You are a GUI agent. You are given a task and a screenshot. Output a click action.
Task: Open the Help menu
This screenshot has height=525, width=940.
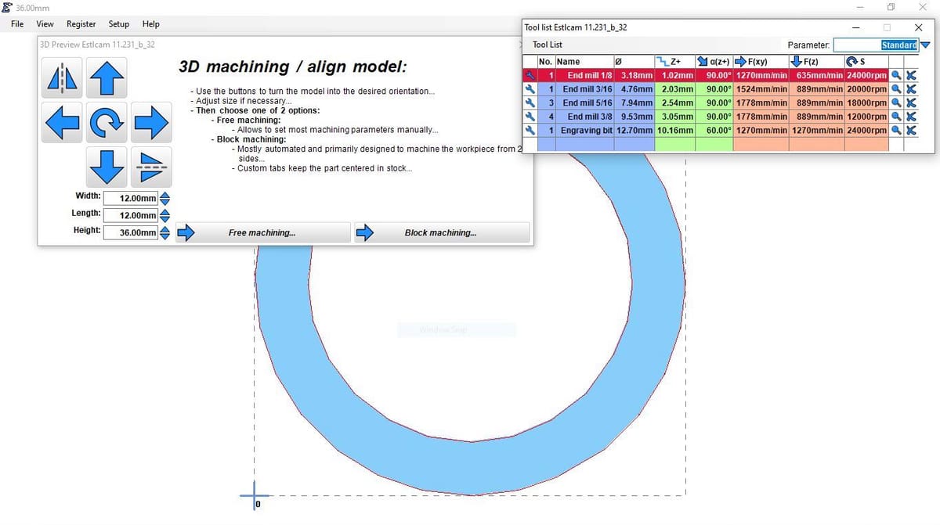click(x=151, y=24)
